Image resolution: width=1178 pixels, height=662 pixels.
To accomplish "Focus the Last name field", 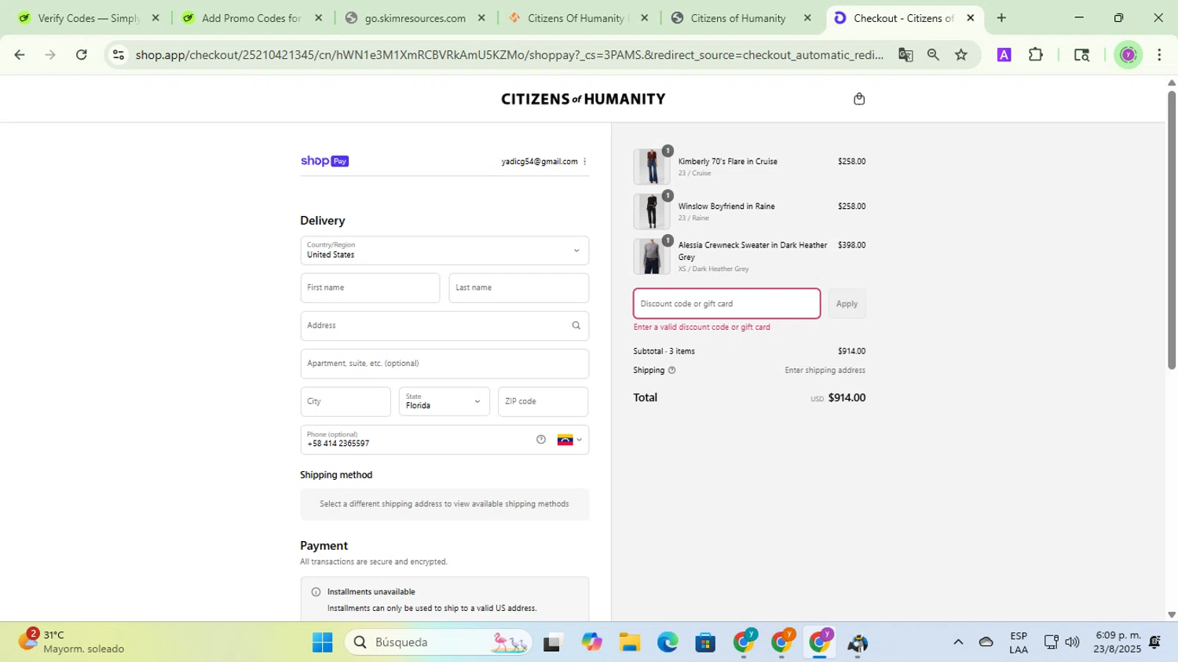I will coord(519,288).
